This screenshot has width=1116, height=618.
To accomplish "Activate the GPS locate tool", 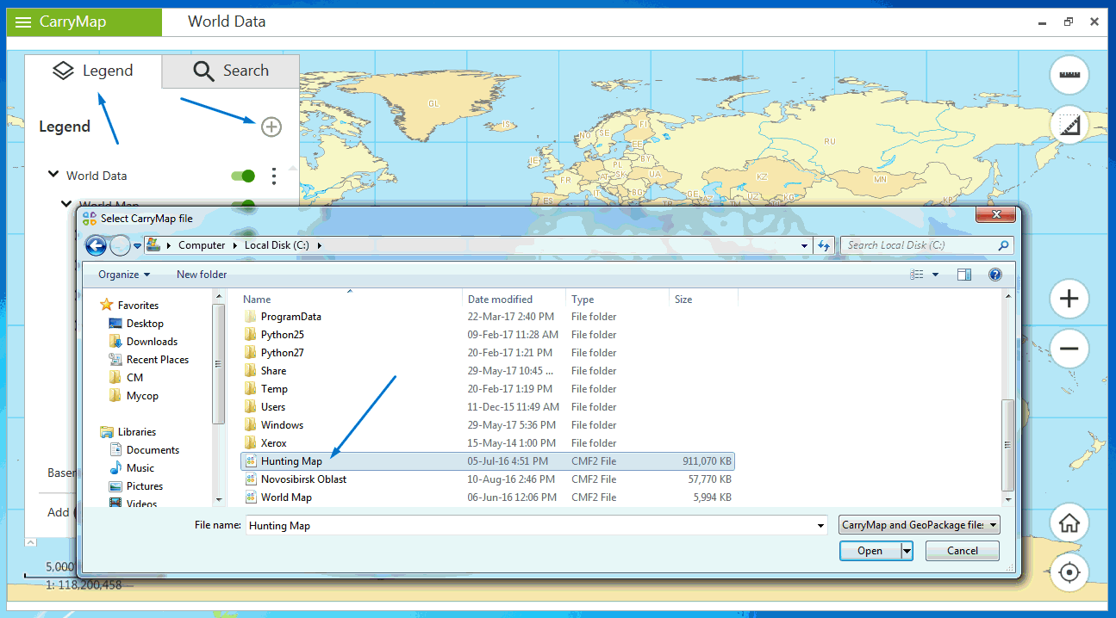I will tap(1069, 572).
